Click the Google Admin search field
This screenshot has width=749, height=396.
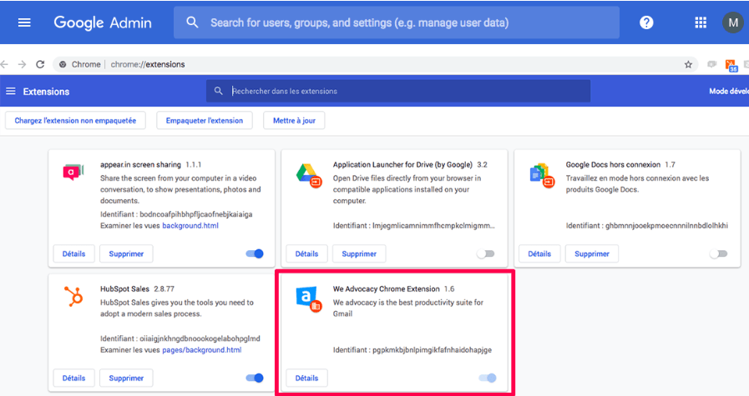(x=397, y=23)
